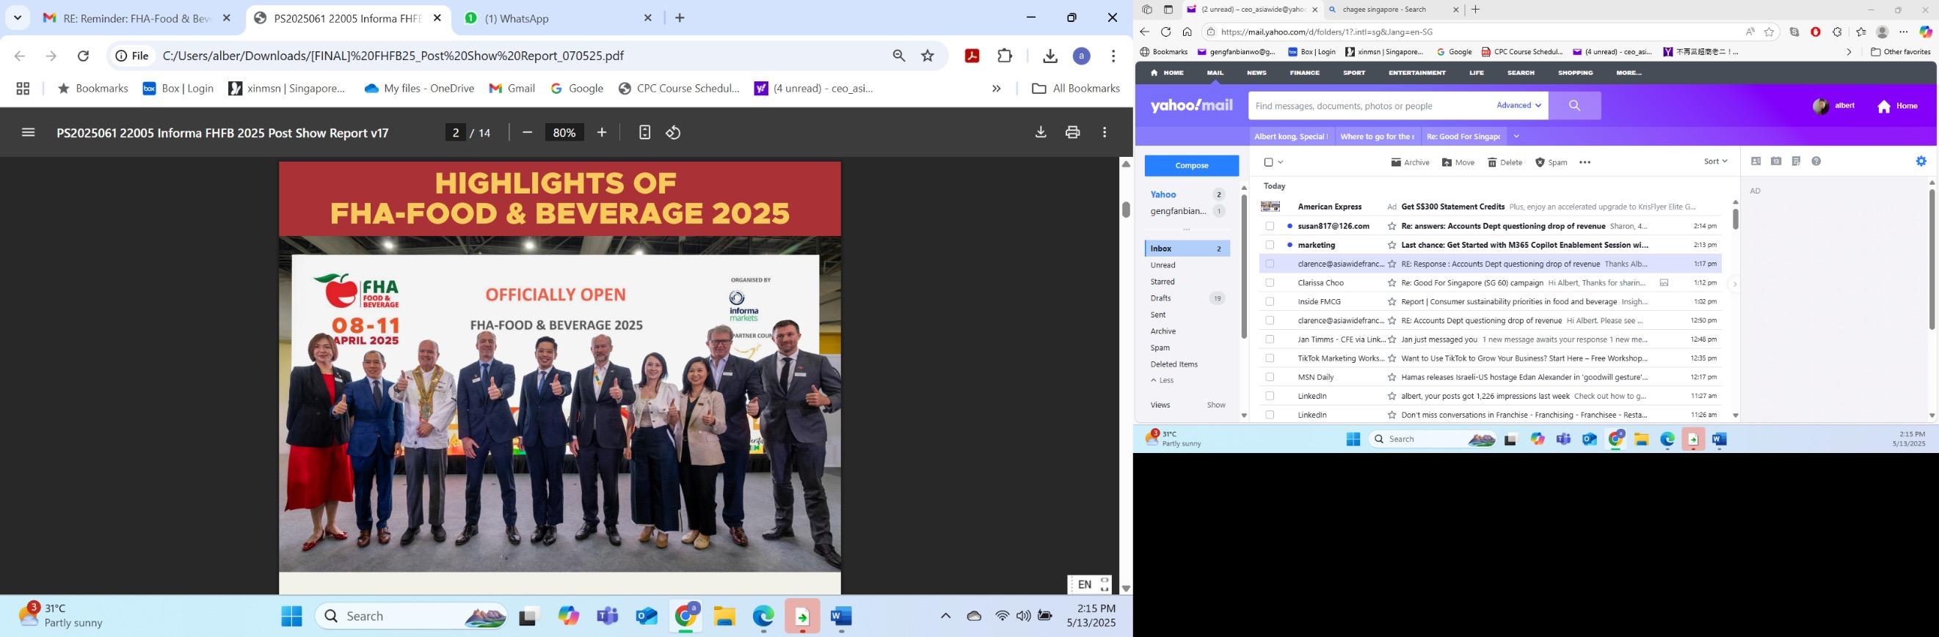
Task: Zoom in the PDF with plus icon
Action: click(601, 133)
